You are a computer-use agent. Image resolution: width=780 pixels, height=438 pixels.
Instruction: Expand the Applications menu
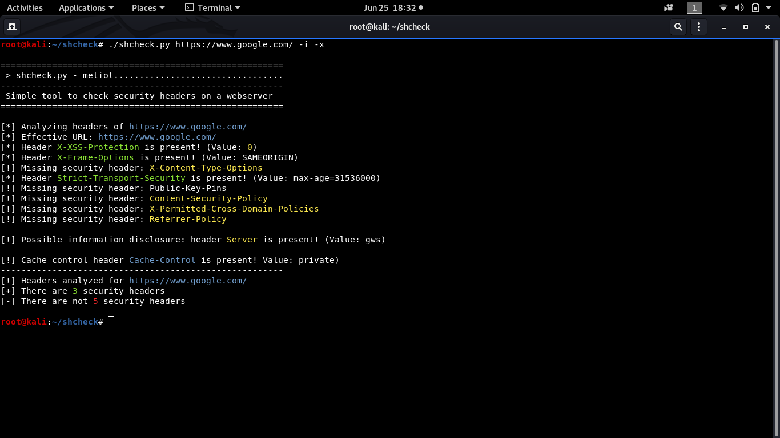[x=86, y=8]
